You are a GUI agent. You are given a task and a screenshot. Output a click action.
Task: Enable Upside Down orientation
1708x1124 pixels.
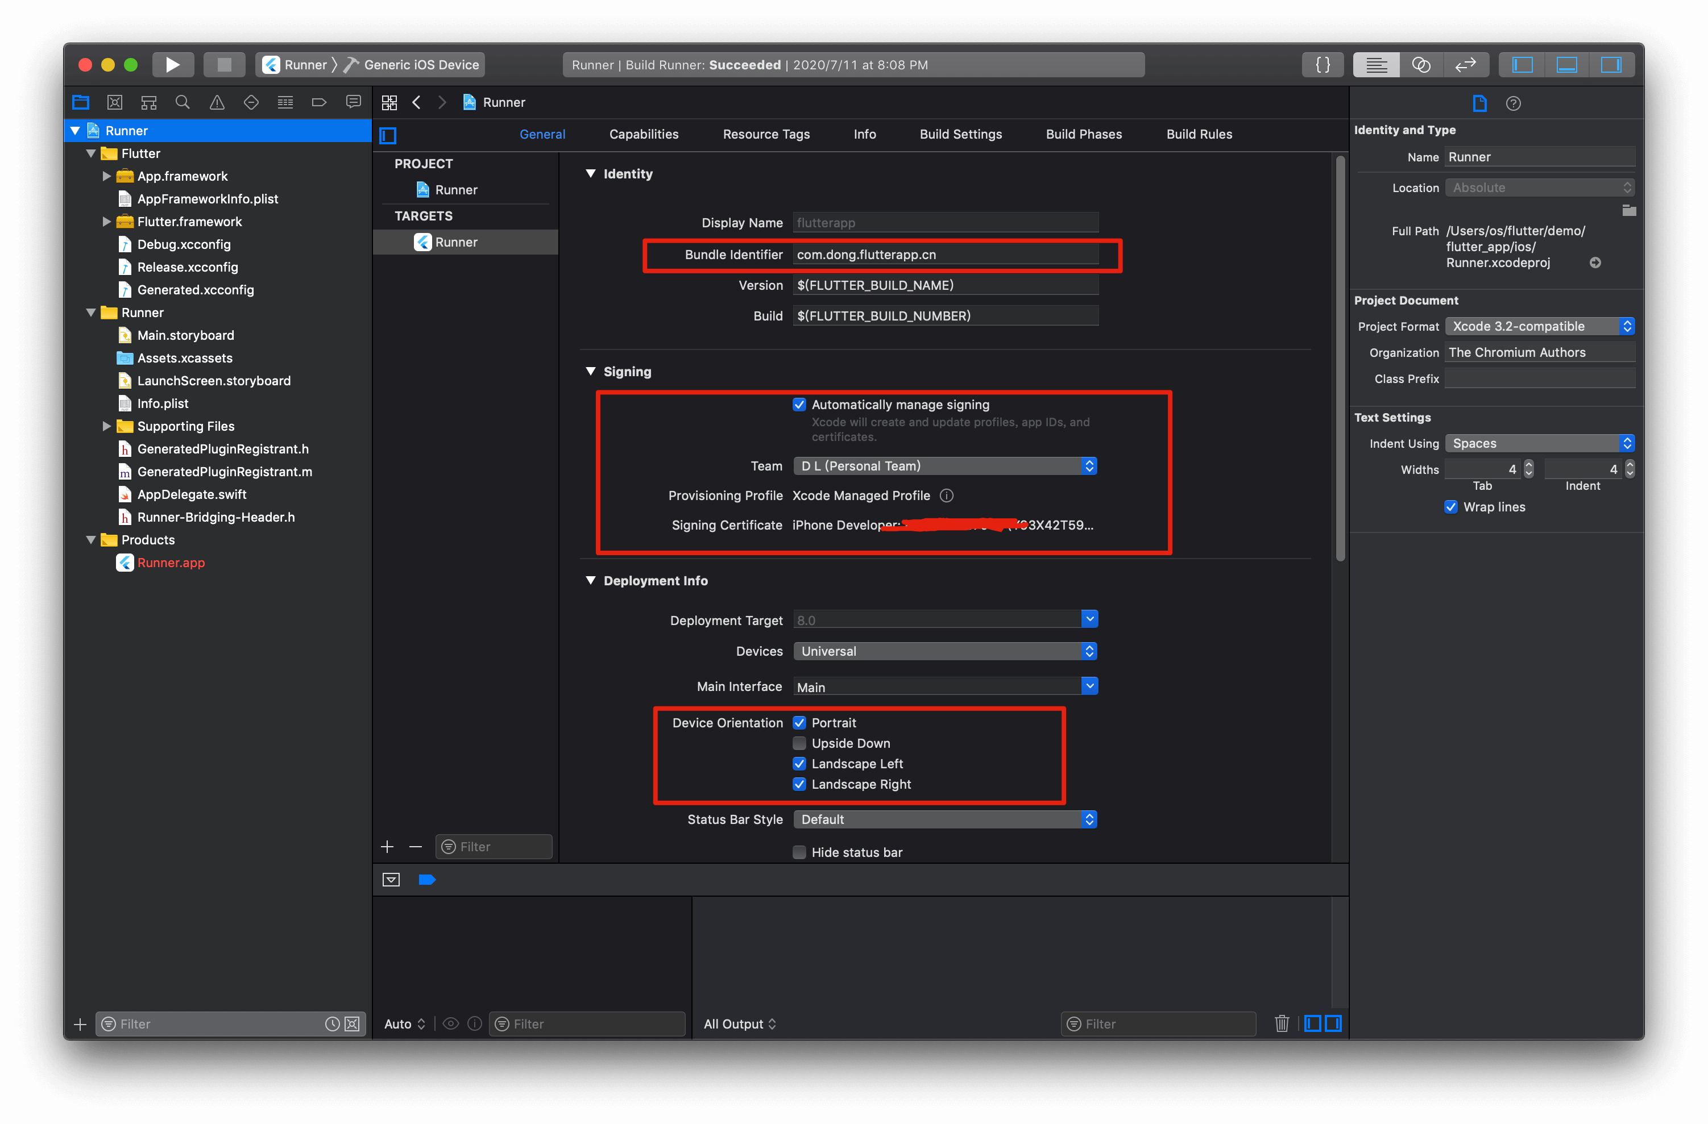point(799,743)
